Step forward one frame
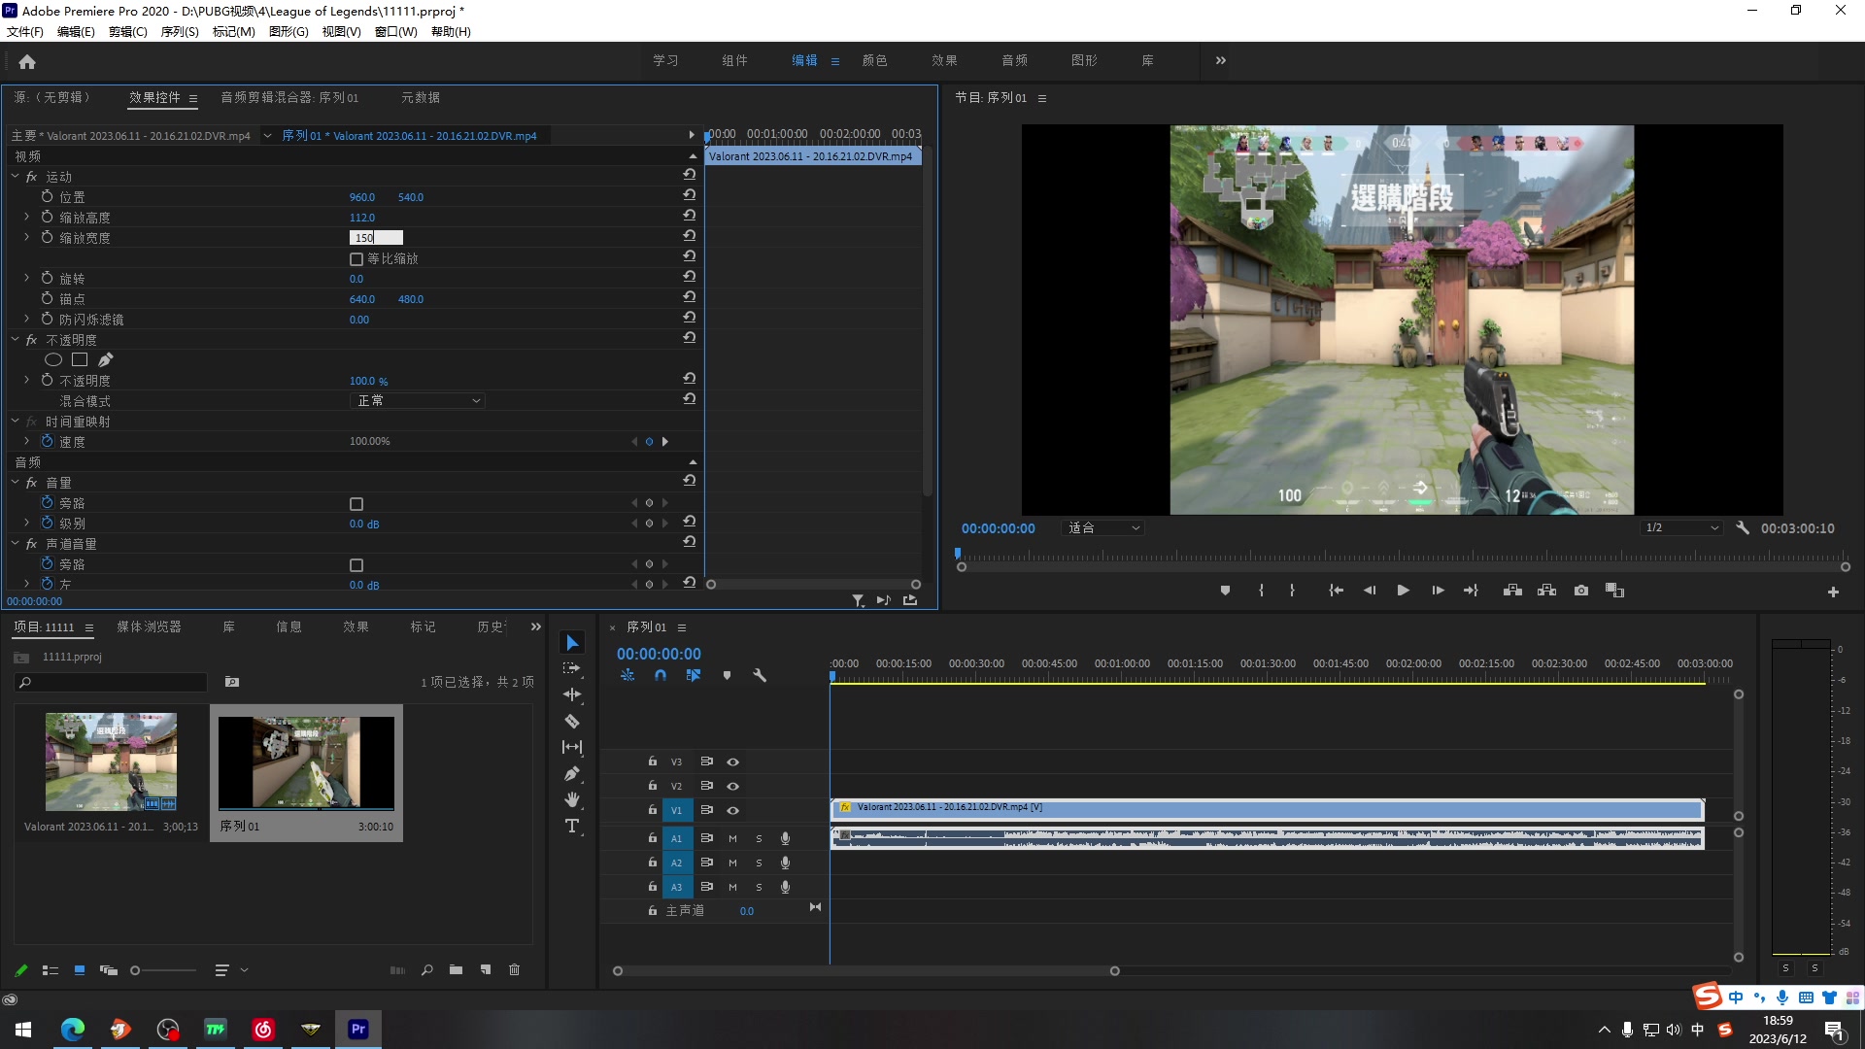The width and height of the screenshot is (1865, 1049). pos(1438,591)
